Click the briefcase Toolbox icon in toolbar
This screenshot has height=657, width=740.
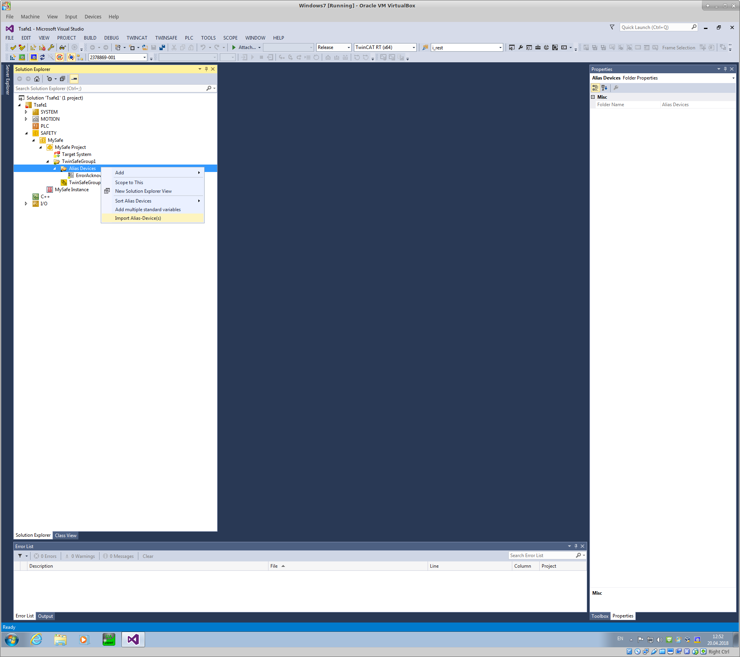[x=538, y=47]
